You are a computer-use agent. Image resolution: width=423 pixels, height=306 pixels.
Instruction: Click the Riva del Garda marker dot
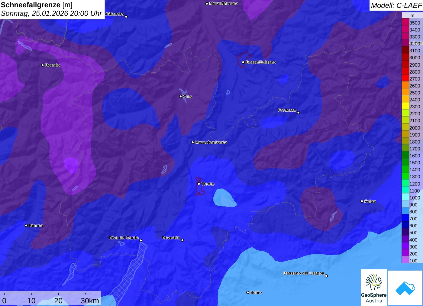(141, 240)
